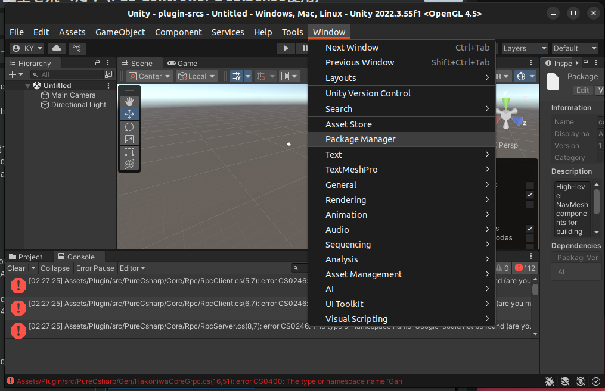This screenshot has height=391, width=605.
Task: Select Asset Store menu entry
Action: tap(402, 124)
